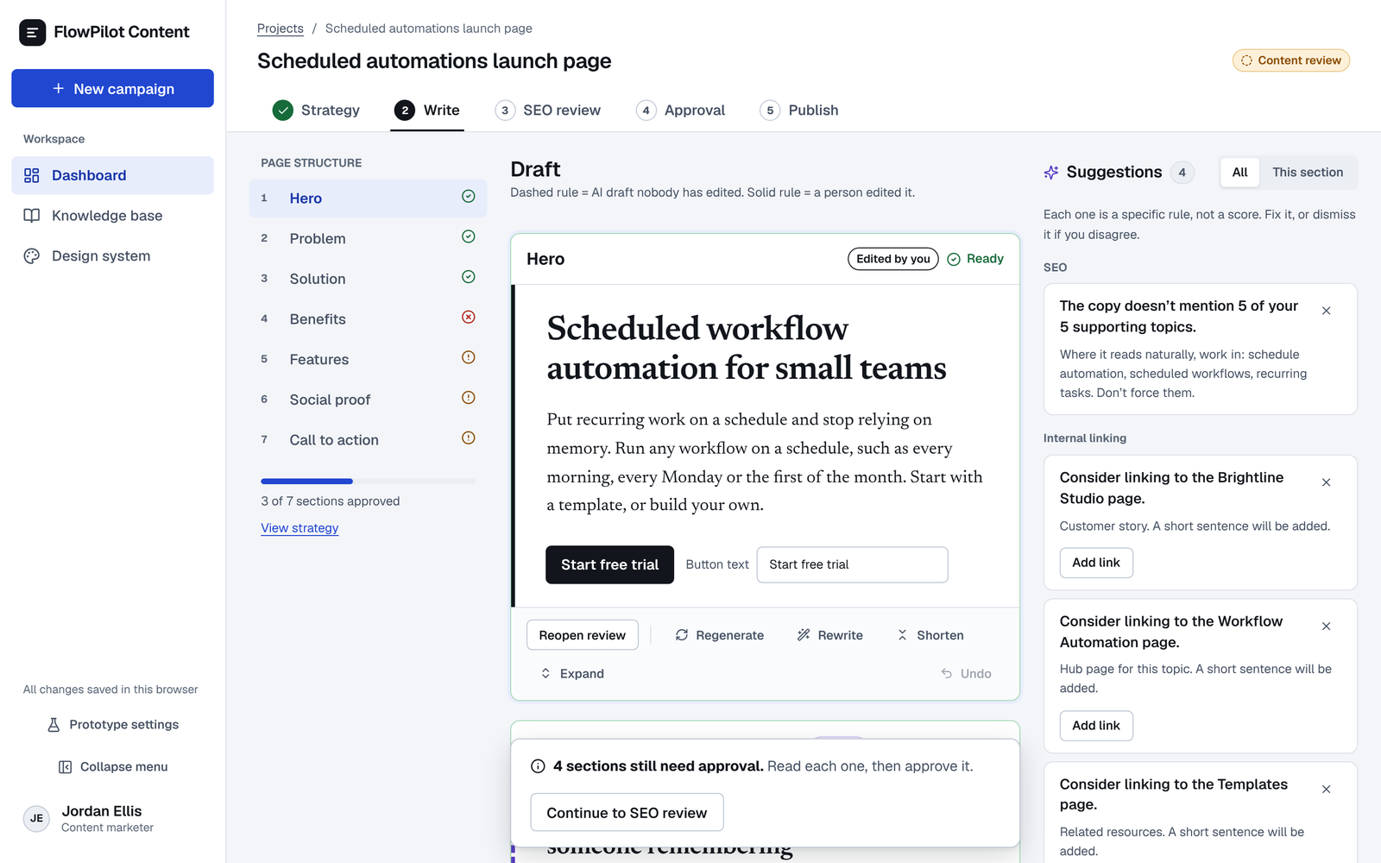
Task: Click the Edited by you badge
Action: point(893,259)
